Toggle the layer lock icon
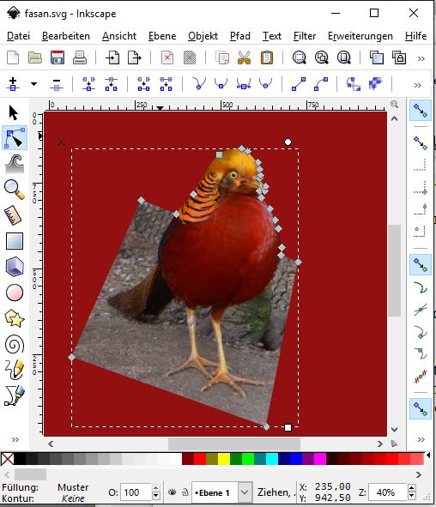Image resolution: width=436 pixels, height=507 pixels. point(185,492)
